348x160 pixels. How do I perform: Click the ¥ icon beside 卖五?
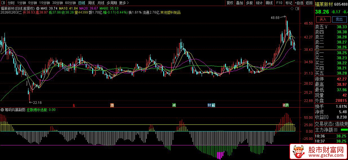326,27
